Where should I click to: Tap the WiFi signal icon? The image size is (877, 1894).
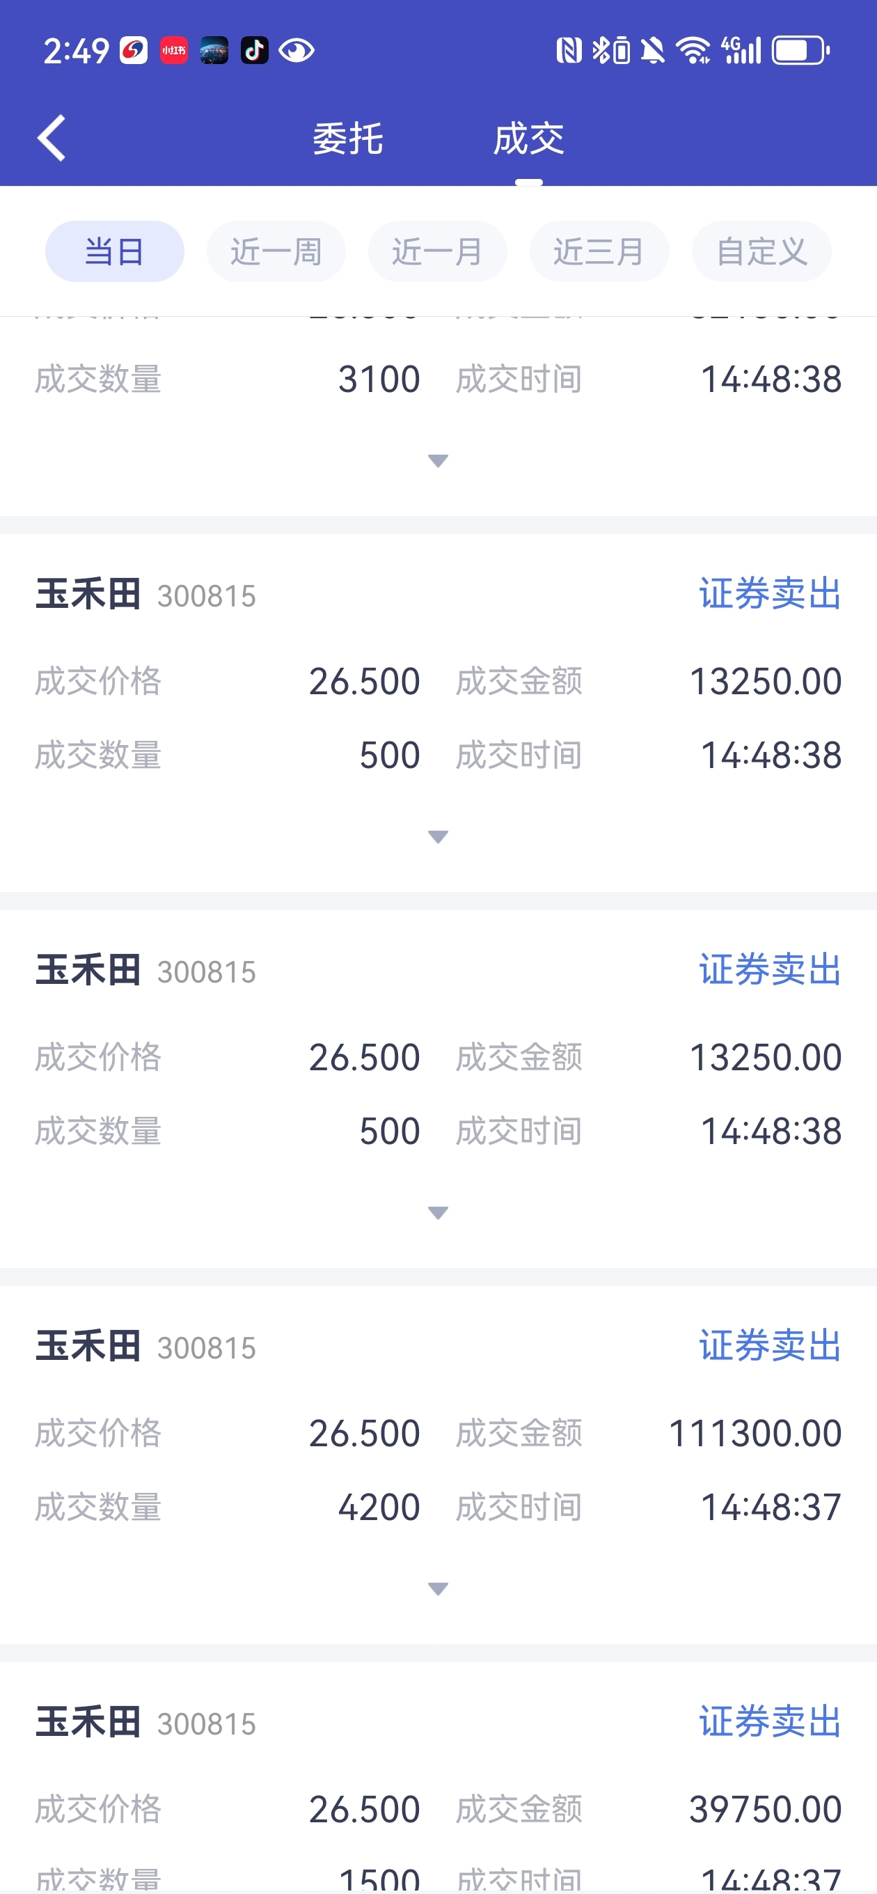tap(693, 51)
